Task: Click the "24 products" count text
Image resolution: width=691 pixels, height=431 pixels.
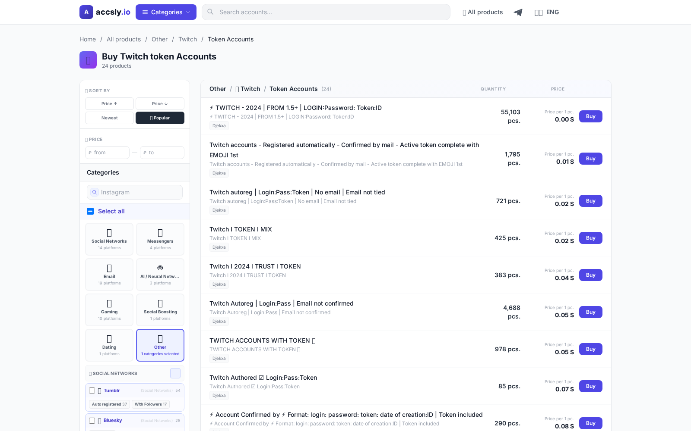Action: tap(117, 66)
